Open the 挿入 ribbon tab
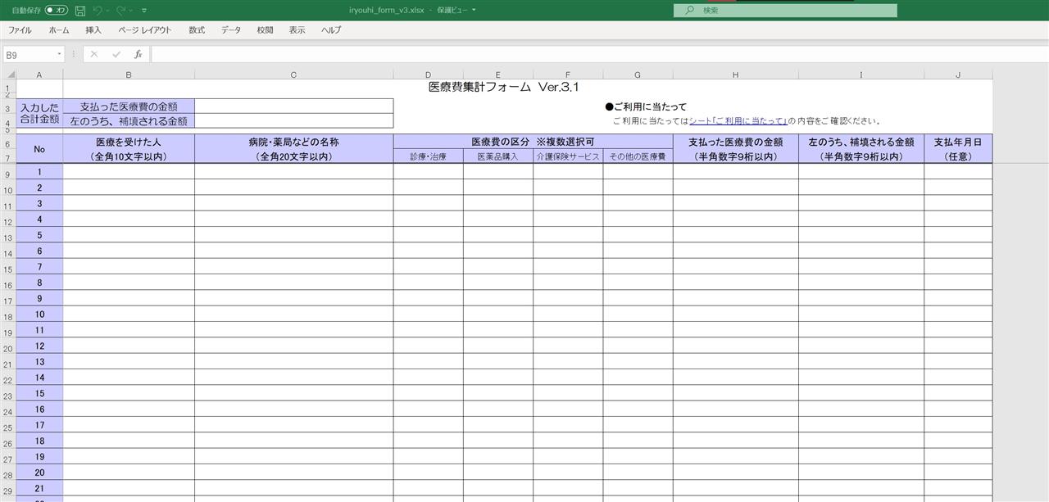Viewport: 1049px width, 502px height. tap(93, 30)
